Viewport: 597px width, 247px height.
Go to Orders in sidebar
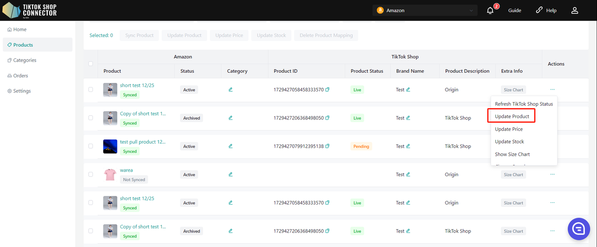[x=21, y=75]
